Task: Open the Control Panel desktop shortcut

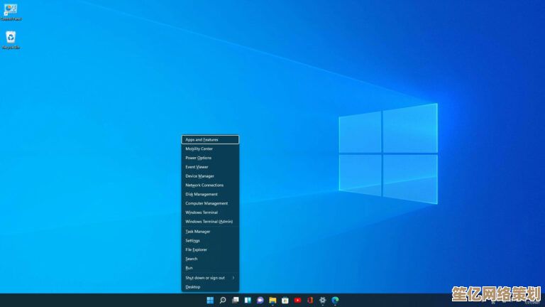Action: point(11,11)
